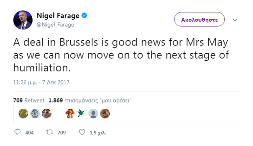The height and width of the screenshot is (146, 253).
Task: Click the default grey silhouette avatar
Action: click(93, 113)
